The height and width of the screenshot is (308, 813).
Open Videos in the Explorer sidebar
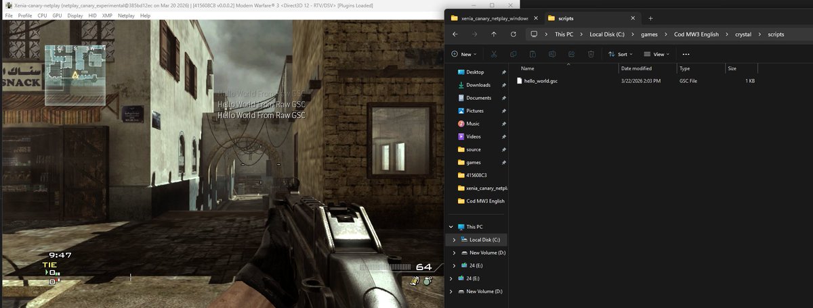[x=474, y=136]
